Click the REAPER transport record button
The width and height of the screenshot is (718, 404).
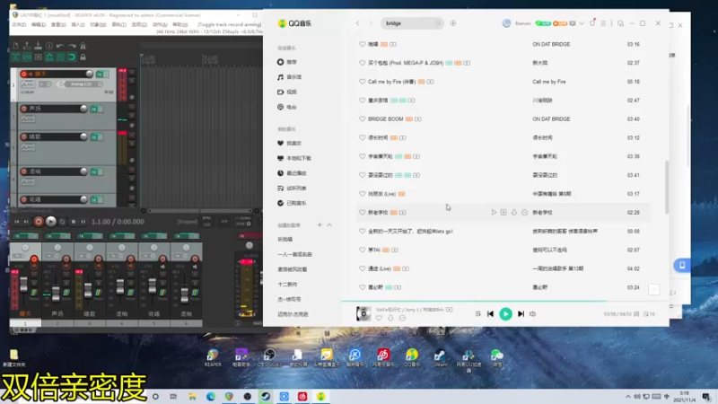tap(39, 222)
